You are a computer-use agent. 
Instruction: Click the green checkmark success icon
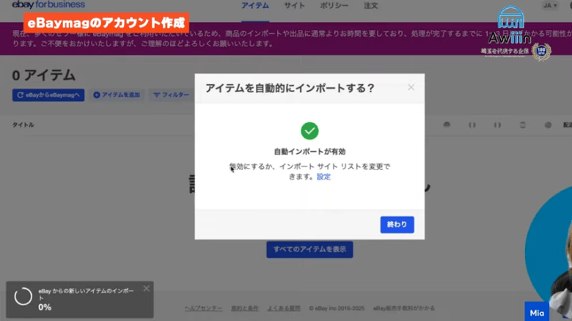coord(309,131)
